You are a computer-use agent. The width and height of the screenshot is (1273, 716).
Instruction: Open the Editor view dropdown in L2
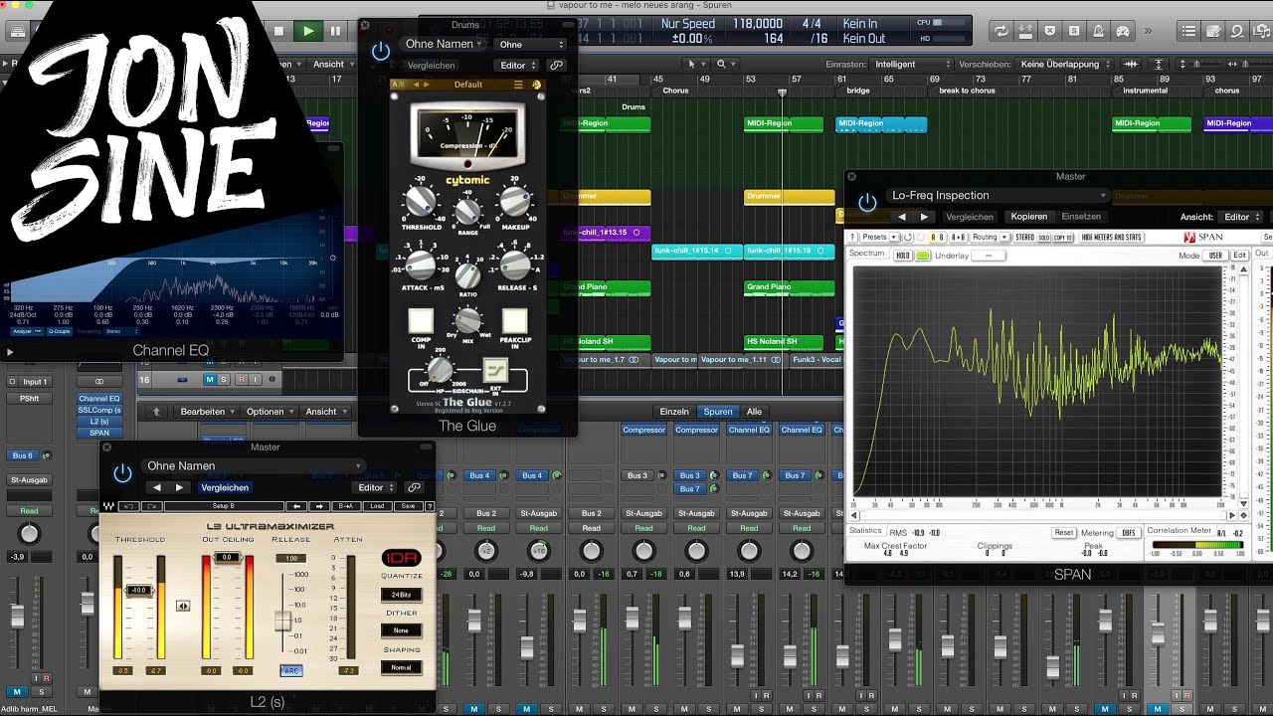point(375,487)
